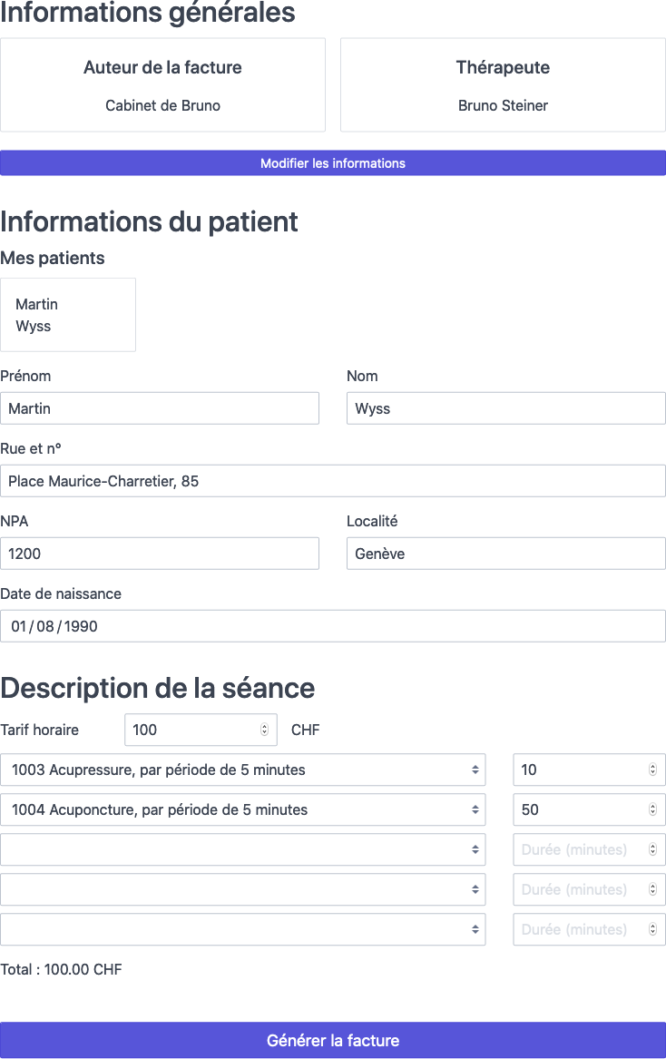Select the Thérapeute Bruno Steiner card
This screenshot has height=1059, width=666.
(503, 85)
